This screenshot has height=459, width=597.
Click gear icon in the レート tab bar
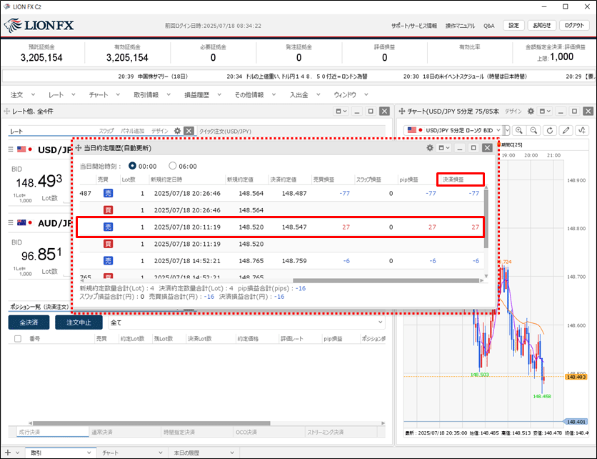click(x=177, y=131)
